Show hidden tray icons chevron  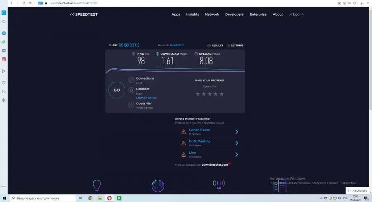click(x=321, y=198)
